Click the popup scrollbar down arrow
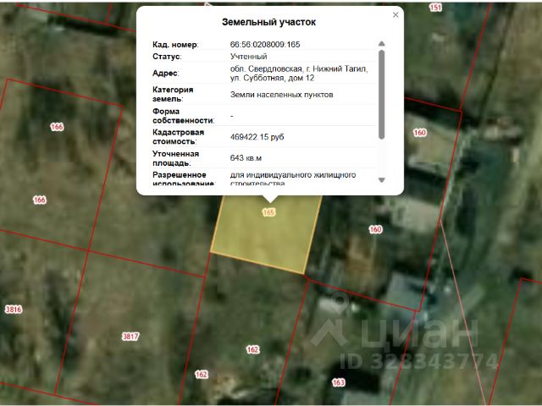 382,180
